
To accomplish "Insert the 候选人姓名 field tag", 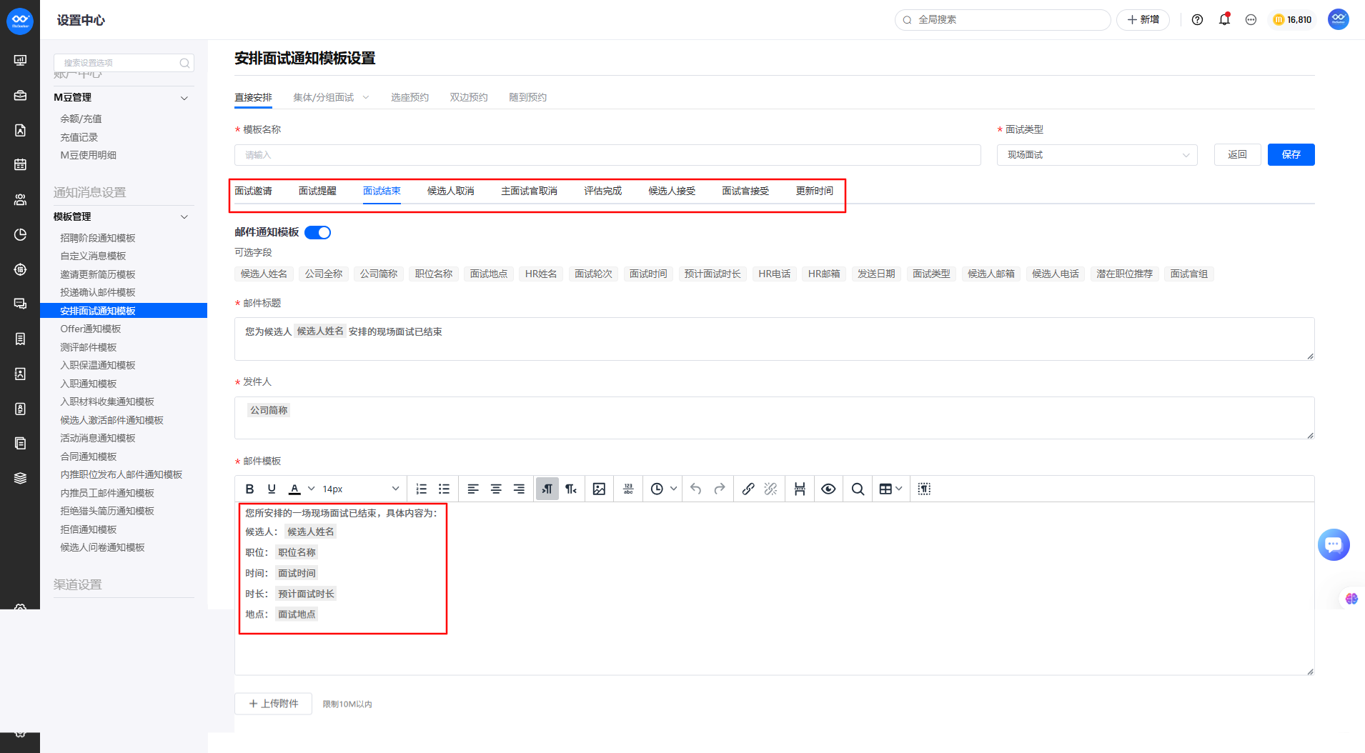I will [x=264, y=274].
